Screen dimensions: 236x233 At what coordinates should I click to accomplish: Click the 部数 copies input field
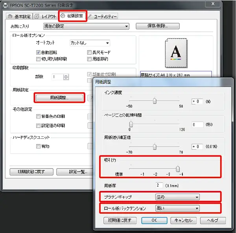tap(57, 77)
